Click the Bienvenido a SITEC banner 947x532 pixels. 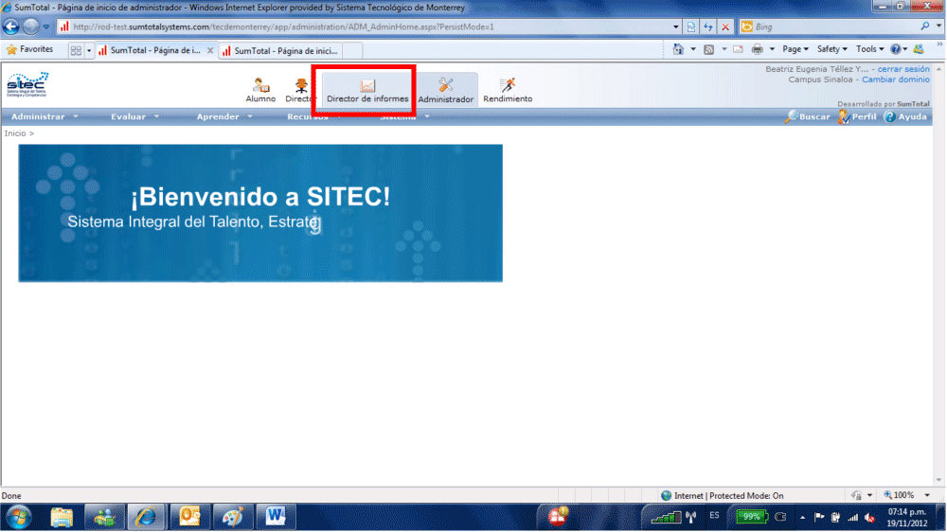(x=260, y=213)
